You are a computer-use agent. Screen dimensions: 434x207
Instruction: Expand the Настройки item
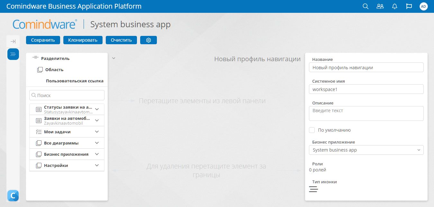[97, 165]
